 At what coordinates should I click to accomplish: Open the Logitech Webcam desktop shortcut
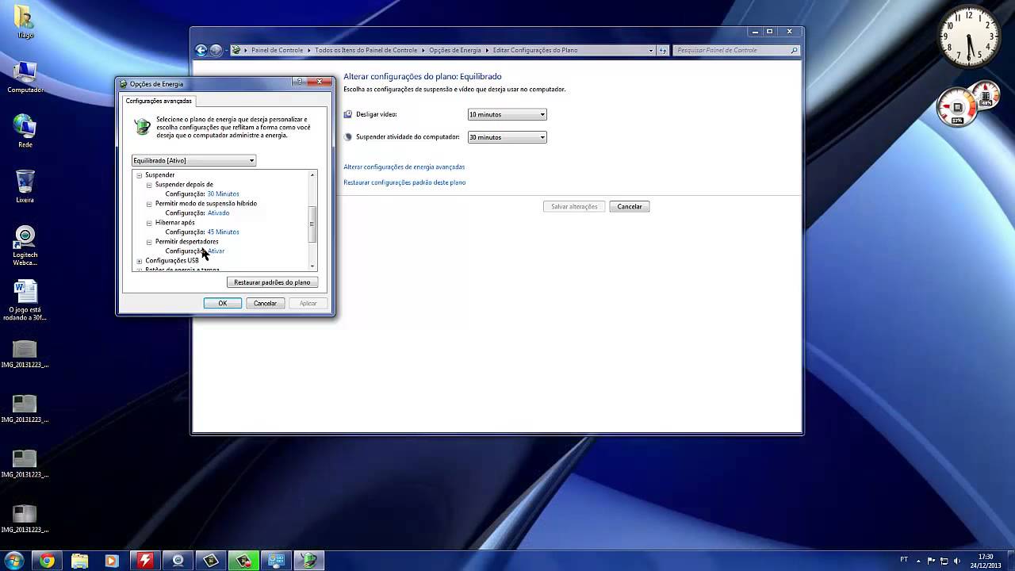[x=25, y=246]
